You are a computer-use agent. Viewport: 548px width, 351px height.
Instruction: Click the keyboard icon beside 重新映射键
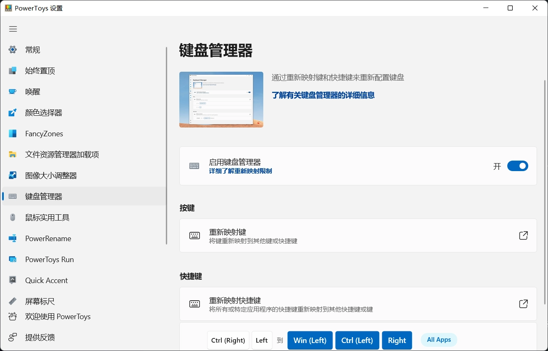(x=194, y=235)
